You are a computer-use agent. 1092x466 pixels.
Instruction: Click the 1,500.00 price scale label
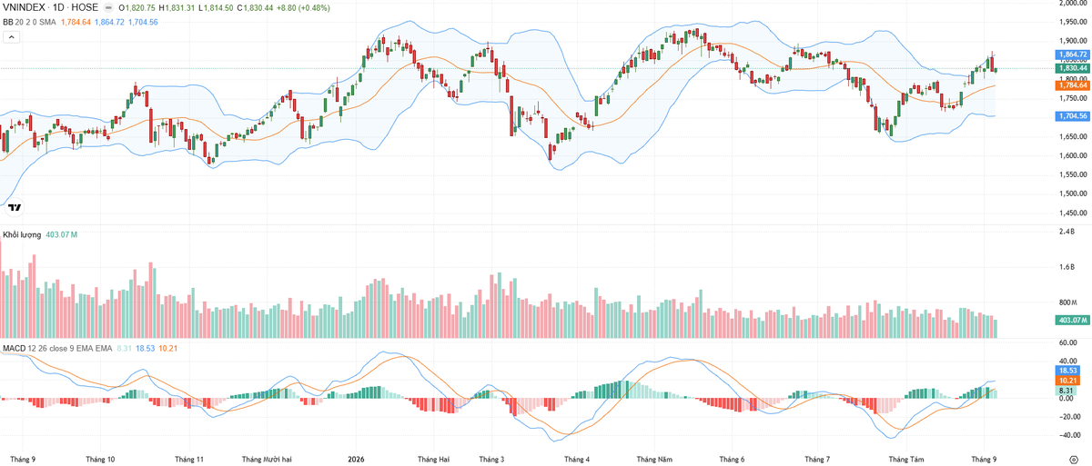tap(1075, 193)
